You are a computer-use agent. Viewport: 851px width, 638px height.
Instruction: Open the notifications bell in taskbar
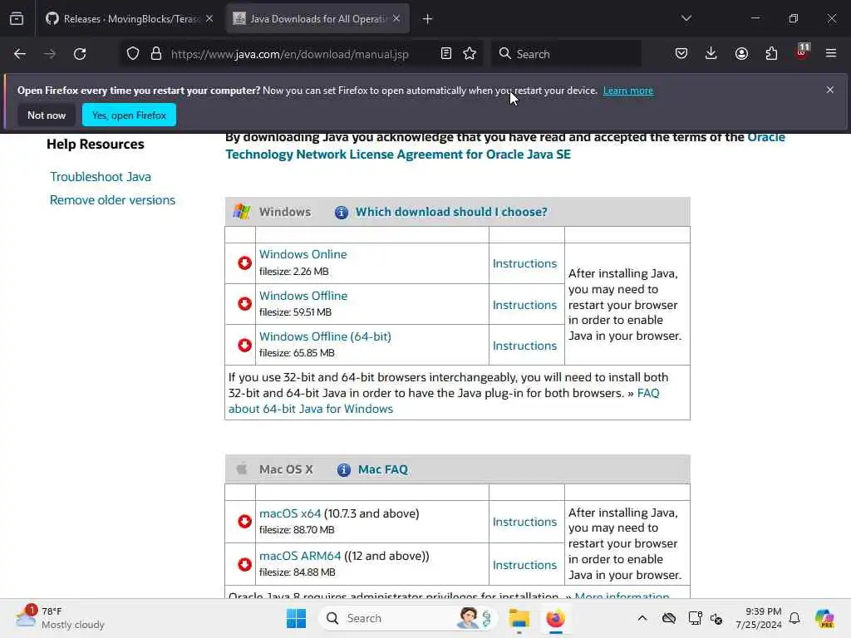click(794, 618)
